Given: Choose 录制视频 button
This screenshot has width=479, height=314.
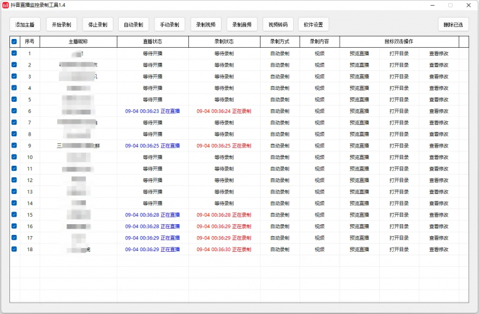Looking at the screenshot, I should tap(206, 24).
